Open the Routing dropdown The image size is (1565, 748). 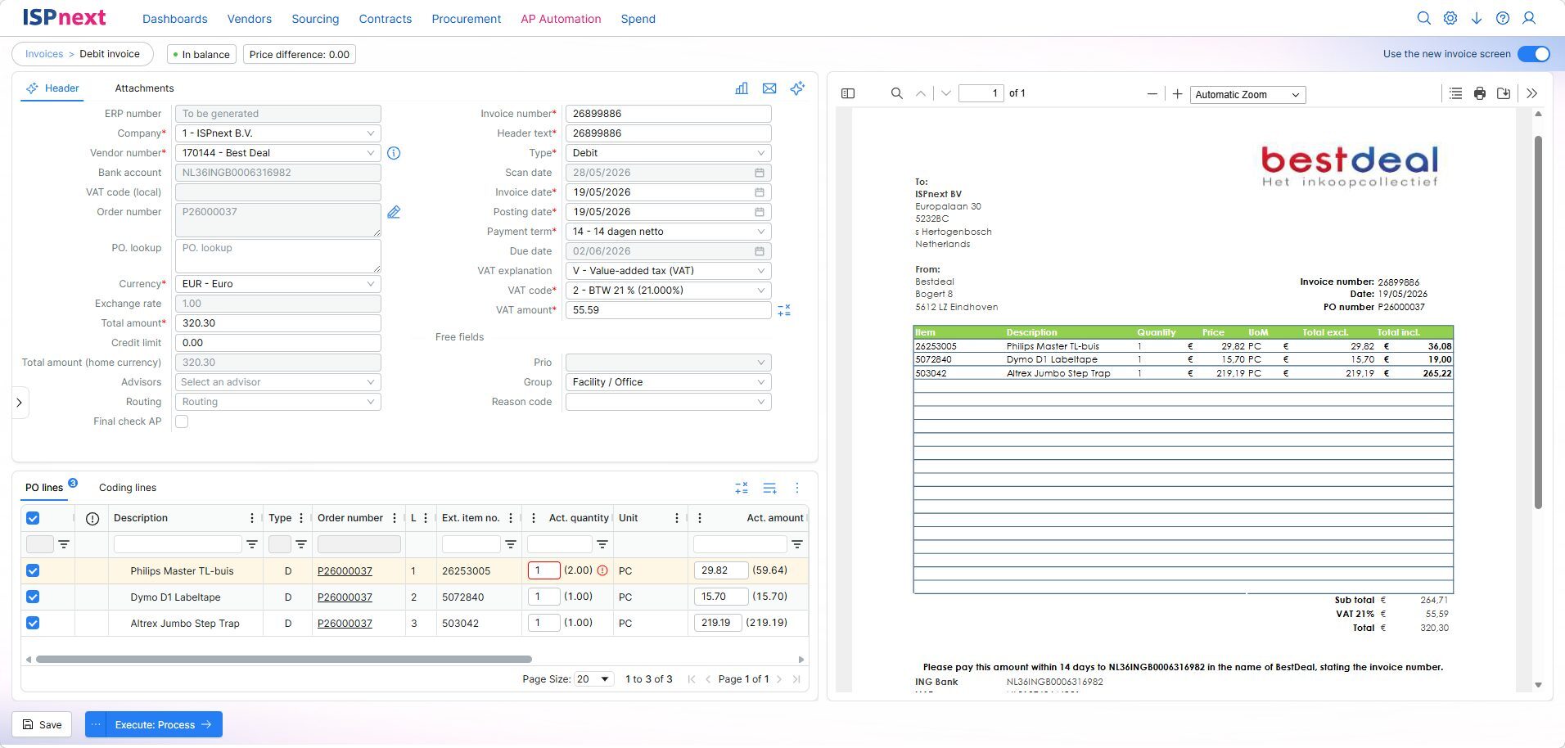pyautogui.click(x=278, y=402)
